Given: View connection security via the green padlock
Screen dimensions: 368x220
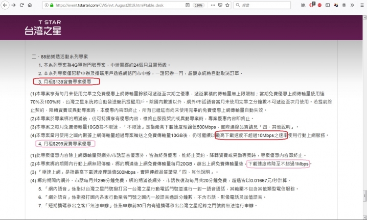Looking at the screenshot, I should (x=52, y=5).
